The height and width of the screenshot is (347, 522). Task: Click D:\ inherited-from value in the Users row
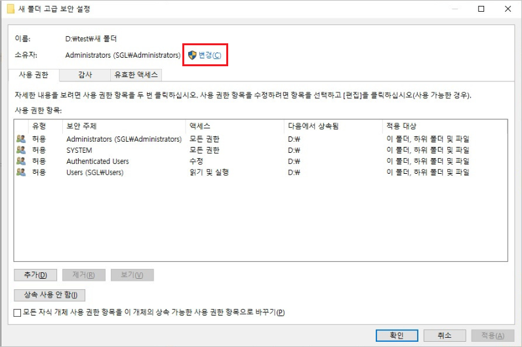(x=294, y=173)
